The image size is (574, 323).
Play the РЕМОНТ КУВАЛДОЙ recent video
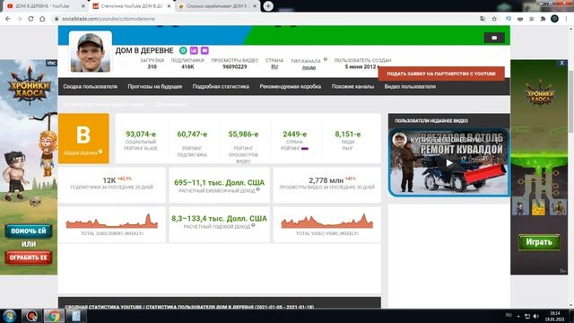pyautogui.click(x=449, y=162)
